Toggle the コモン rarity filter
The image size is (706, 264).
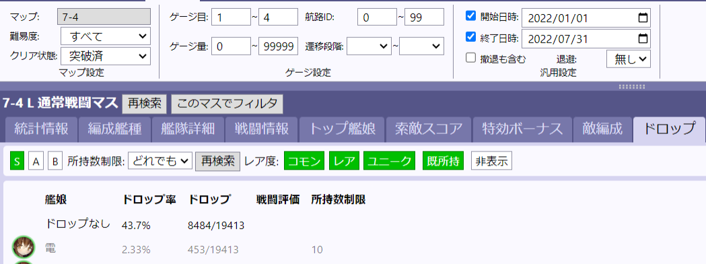pos(304,161)
